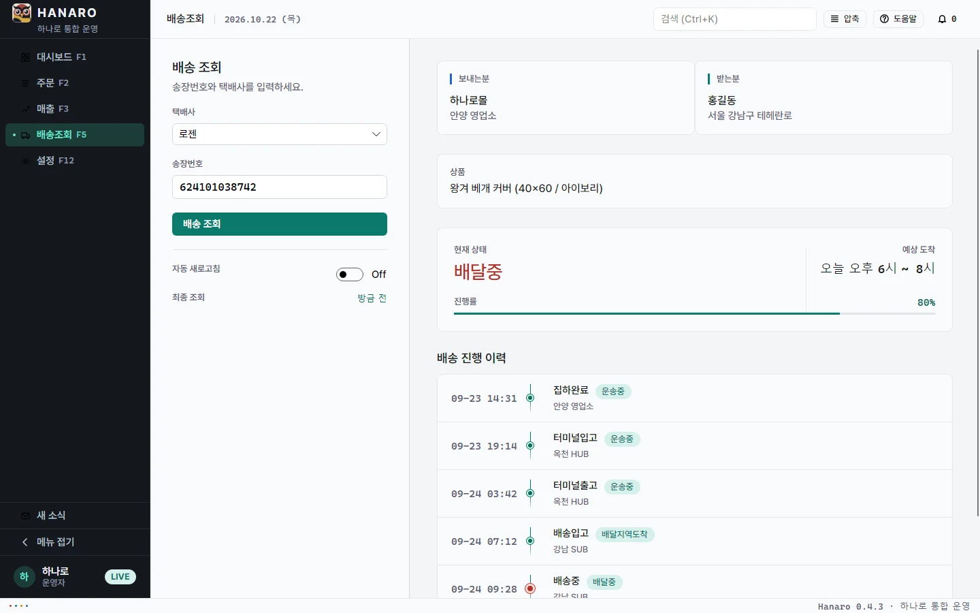
Task: Click the LIVE status badge
Action: [x=120, y=577]
